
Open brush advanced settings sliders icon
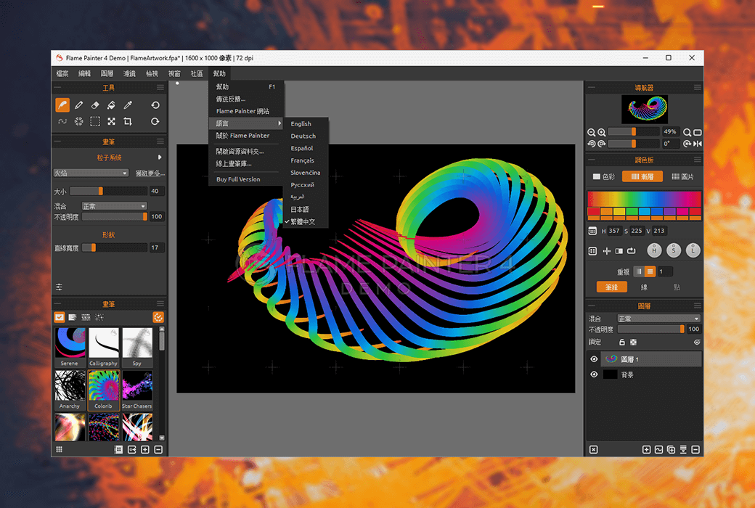tap(59, 287)
